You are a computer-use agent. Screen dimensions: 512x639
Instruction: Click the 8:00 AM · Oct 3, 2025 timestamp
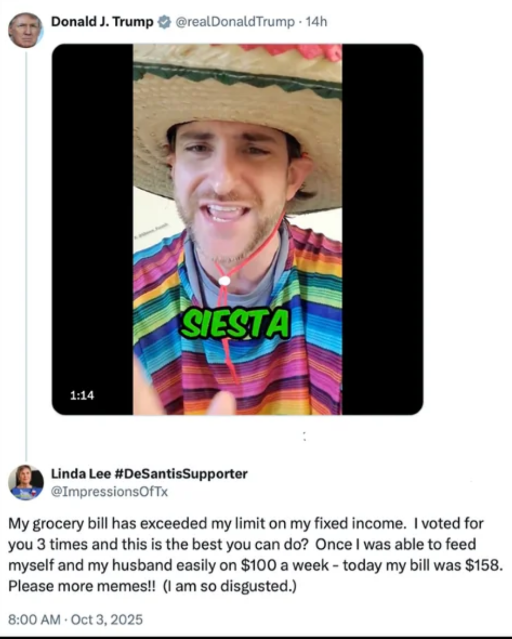click(76, 620)
